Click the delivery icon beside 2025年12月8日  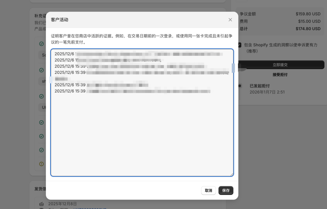(42, 204)
